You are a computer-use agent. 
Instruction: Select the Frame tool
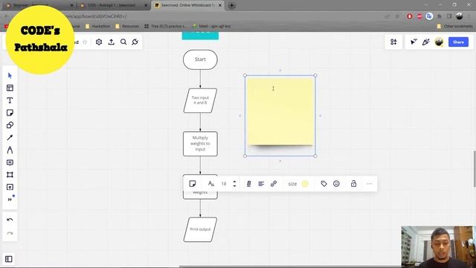10,175
